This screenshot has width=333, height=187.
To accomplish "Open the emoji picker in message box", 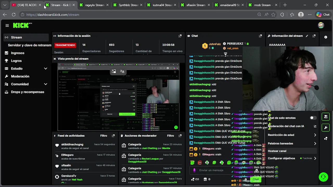I will click(x=257, y=170).
